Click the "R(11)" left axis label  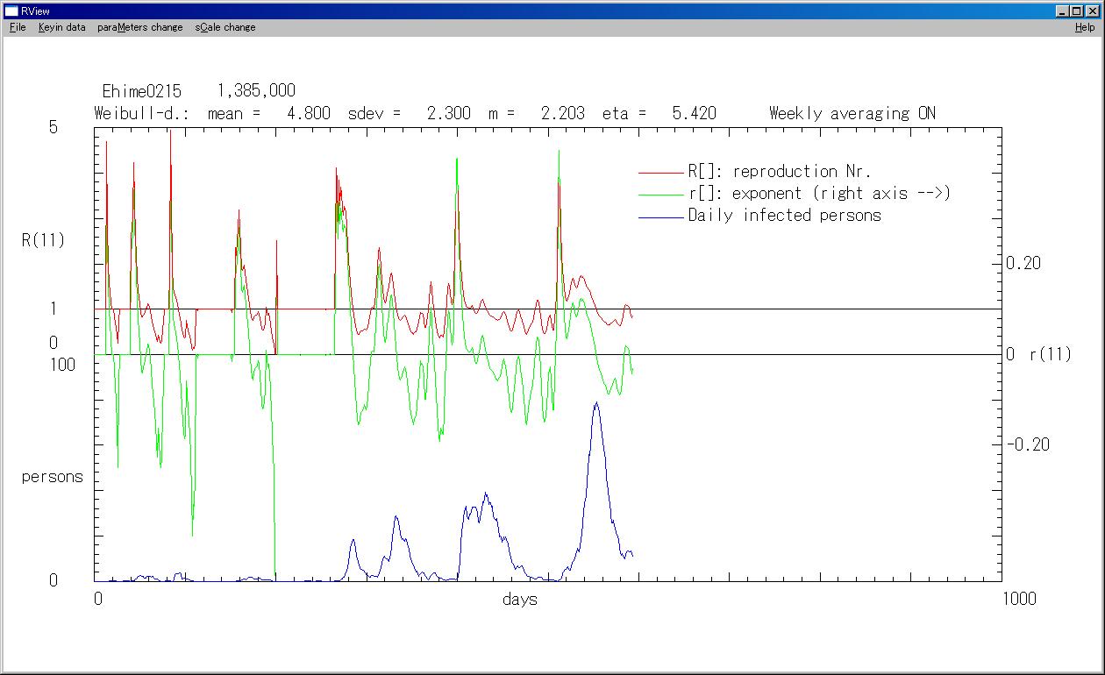click(44, 240)
